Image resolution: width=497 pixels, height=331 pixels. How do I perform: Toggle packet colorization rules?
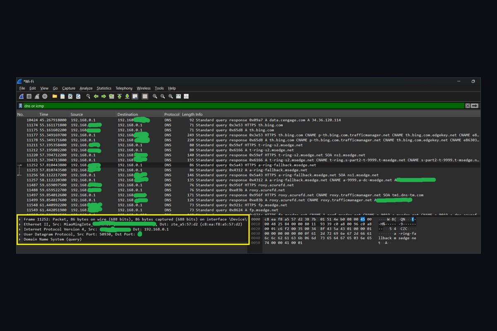pos(145,96)
